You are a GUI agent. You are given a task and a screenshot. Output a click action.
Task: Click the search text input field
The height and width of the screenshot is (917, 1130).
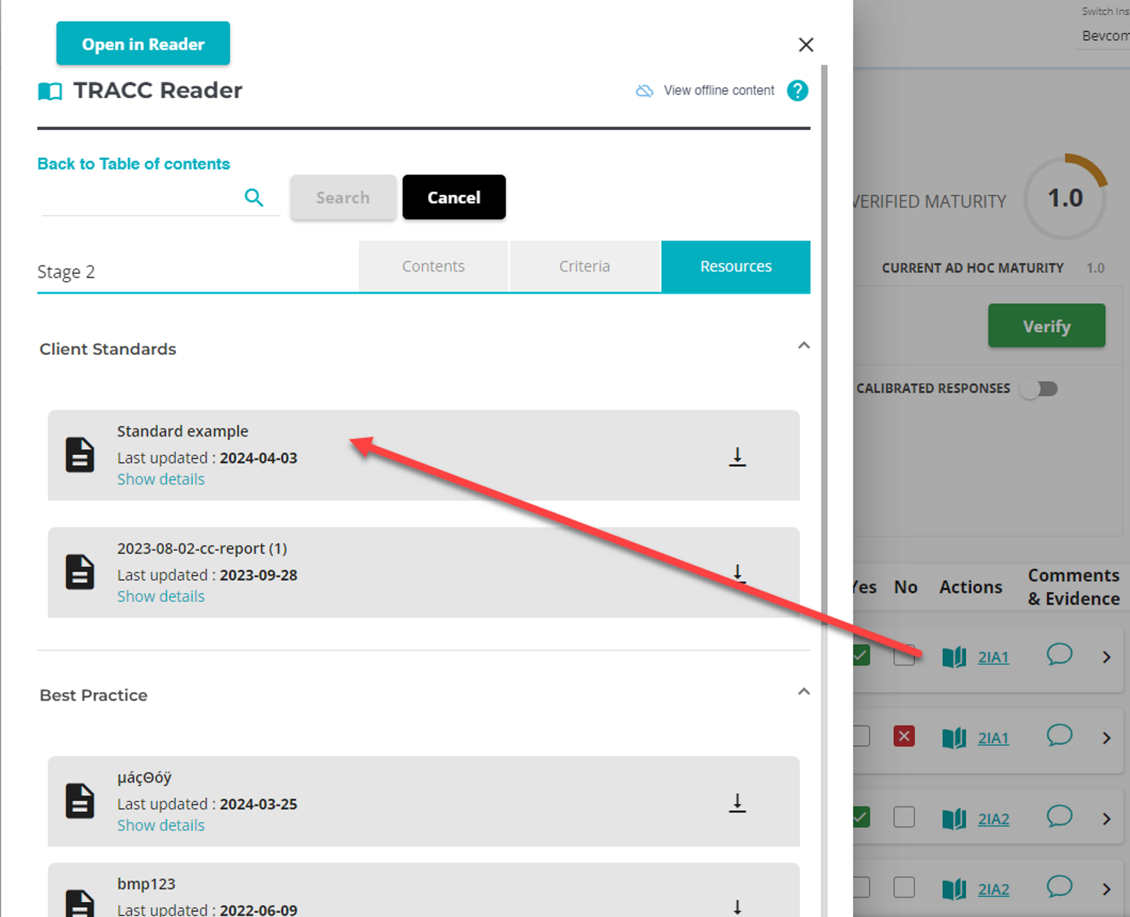(x=142, y=198)
